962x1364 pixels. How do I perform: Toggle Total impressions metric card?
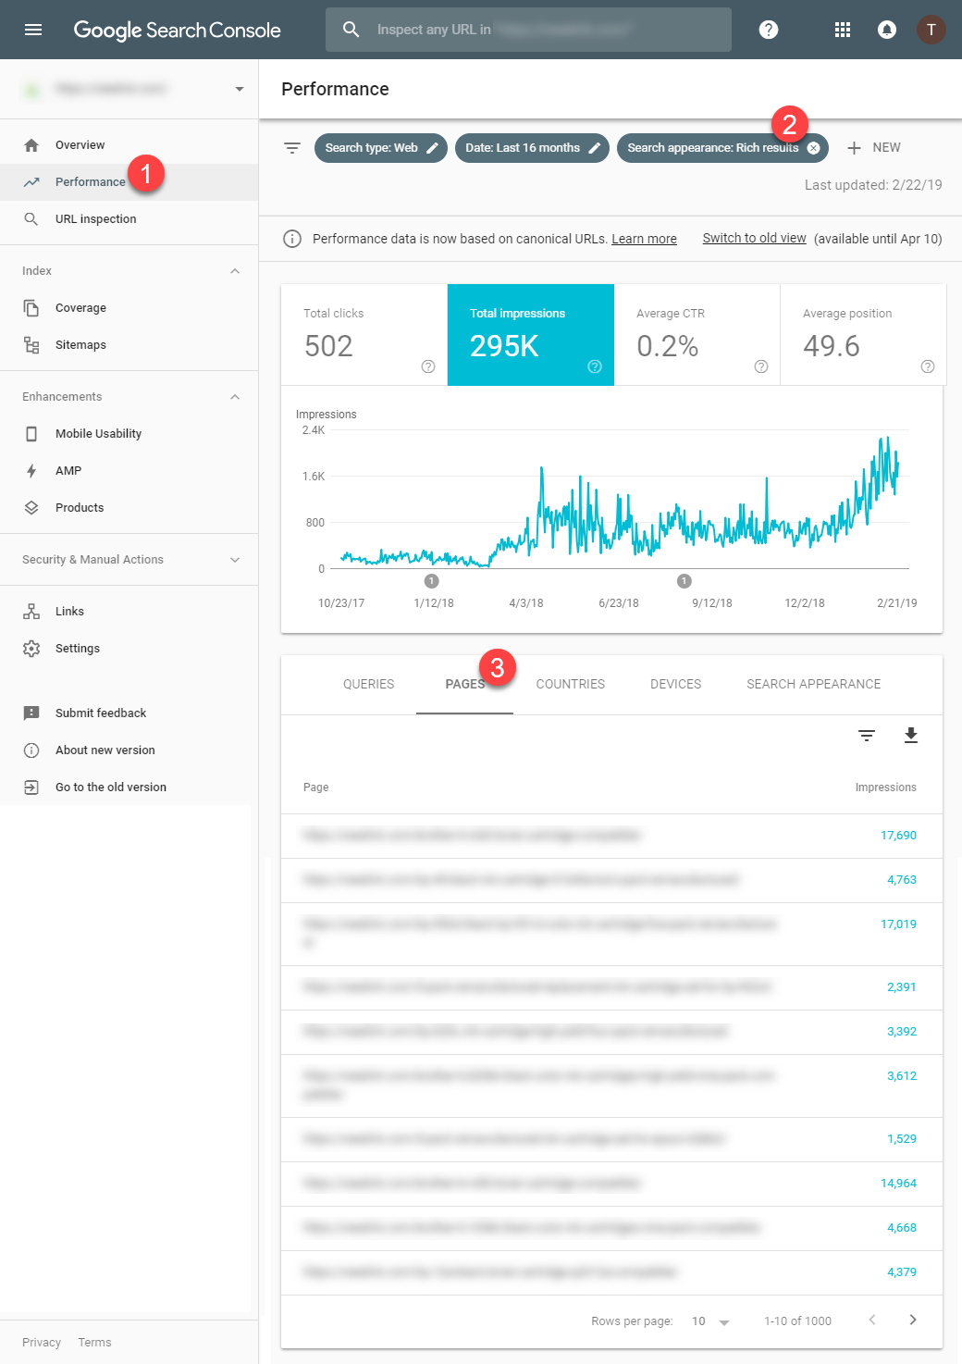(x=531, y=335)
